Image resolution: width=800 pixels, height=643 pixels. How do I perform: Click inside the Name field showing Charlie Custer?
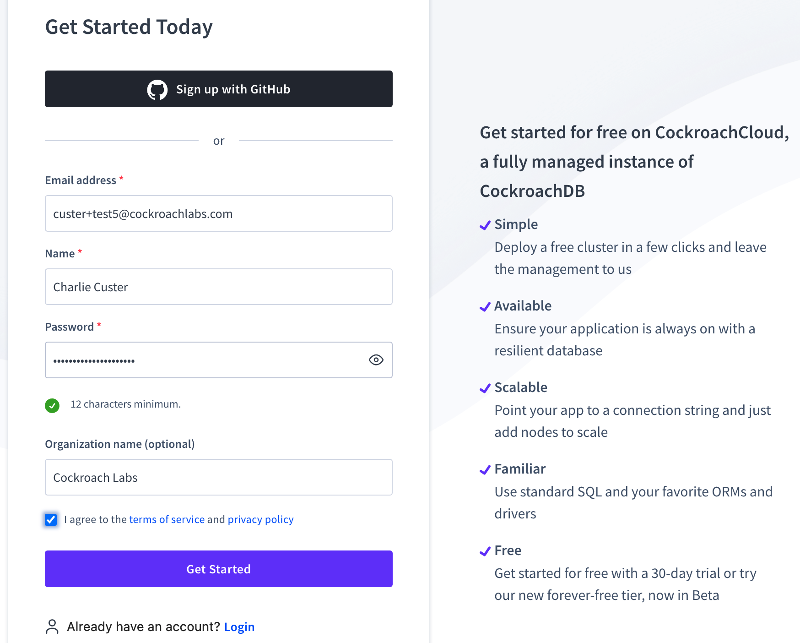click(x=218, y=287)
